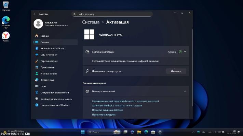Open Центр обновления Windows

(x=55, y=105)
